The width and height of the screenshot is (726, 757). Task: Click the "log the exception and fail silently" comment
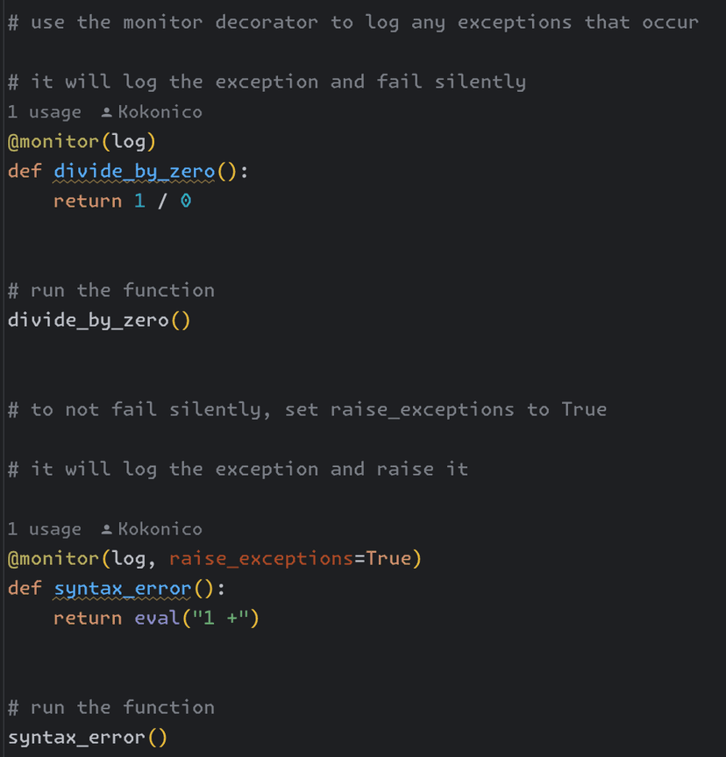coord(267,82)
